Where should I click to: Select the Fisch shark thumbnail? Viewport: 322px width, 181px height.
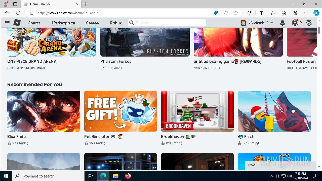pyautogui.click(x=274, y=111)
